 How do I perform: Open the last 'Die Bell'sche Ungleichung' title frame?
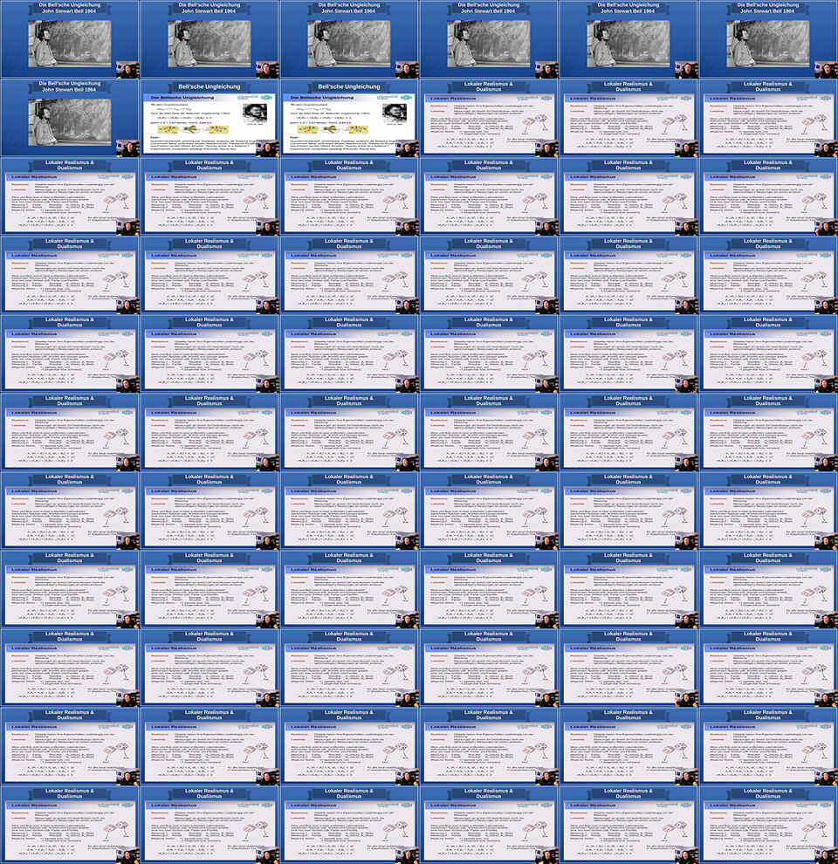coord(70,117)
